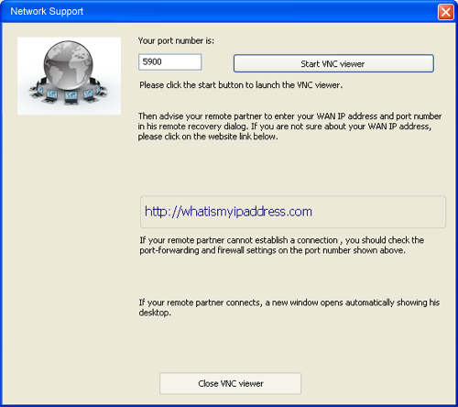Click the Network Support title bar text

(x=47, y=11)
